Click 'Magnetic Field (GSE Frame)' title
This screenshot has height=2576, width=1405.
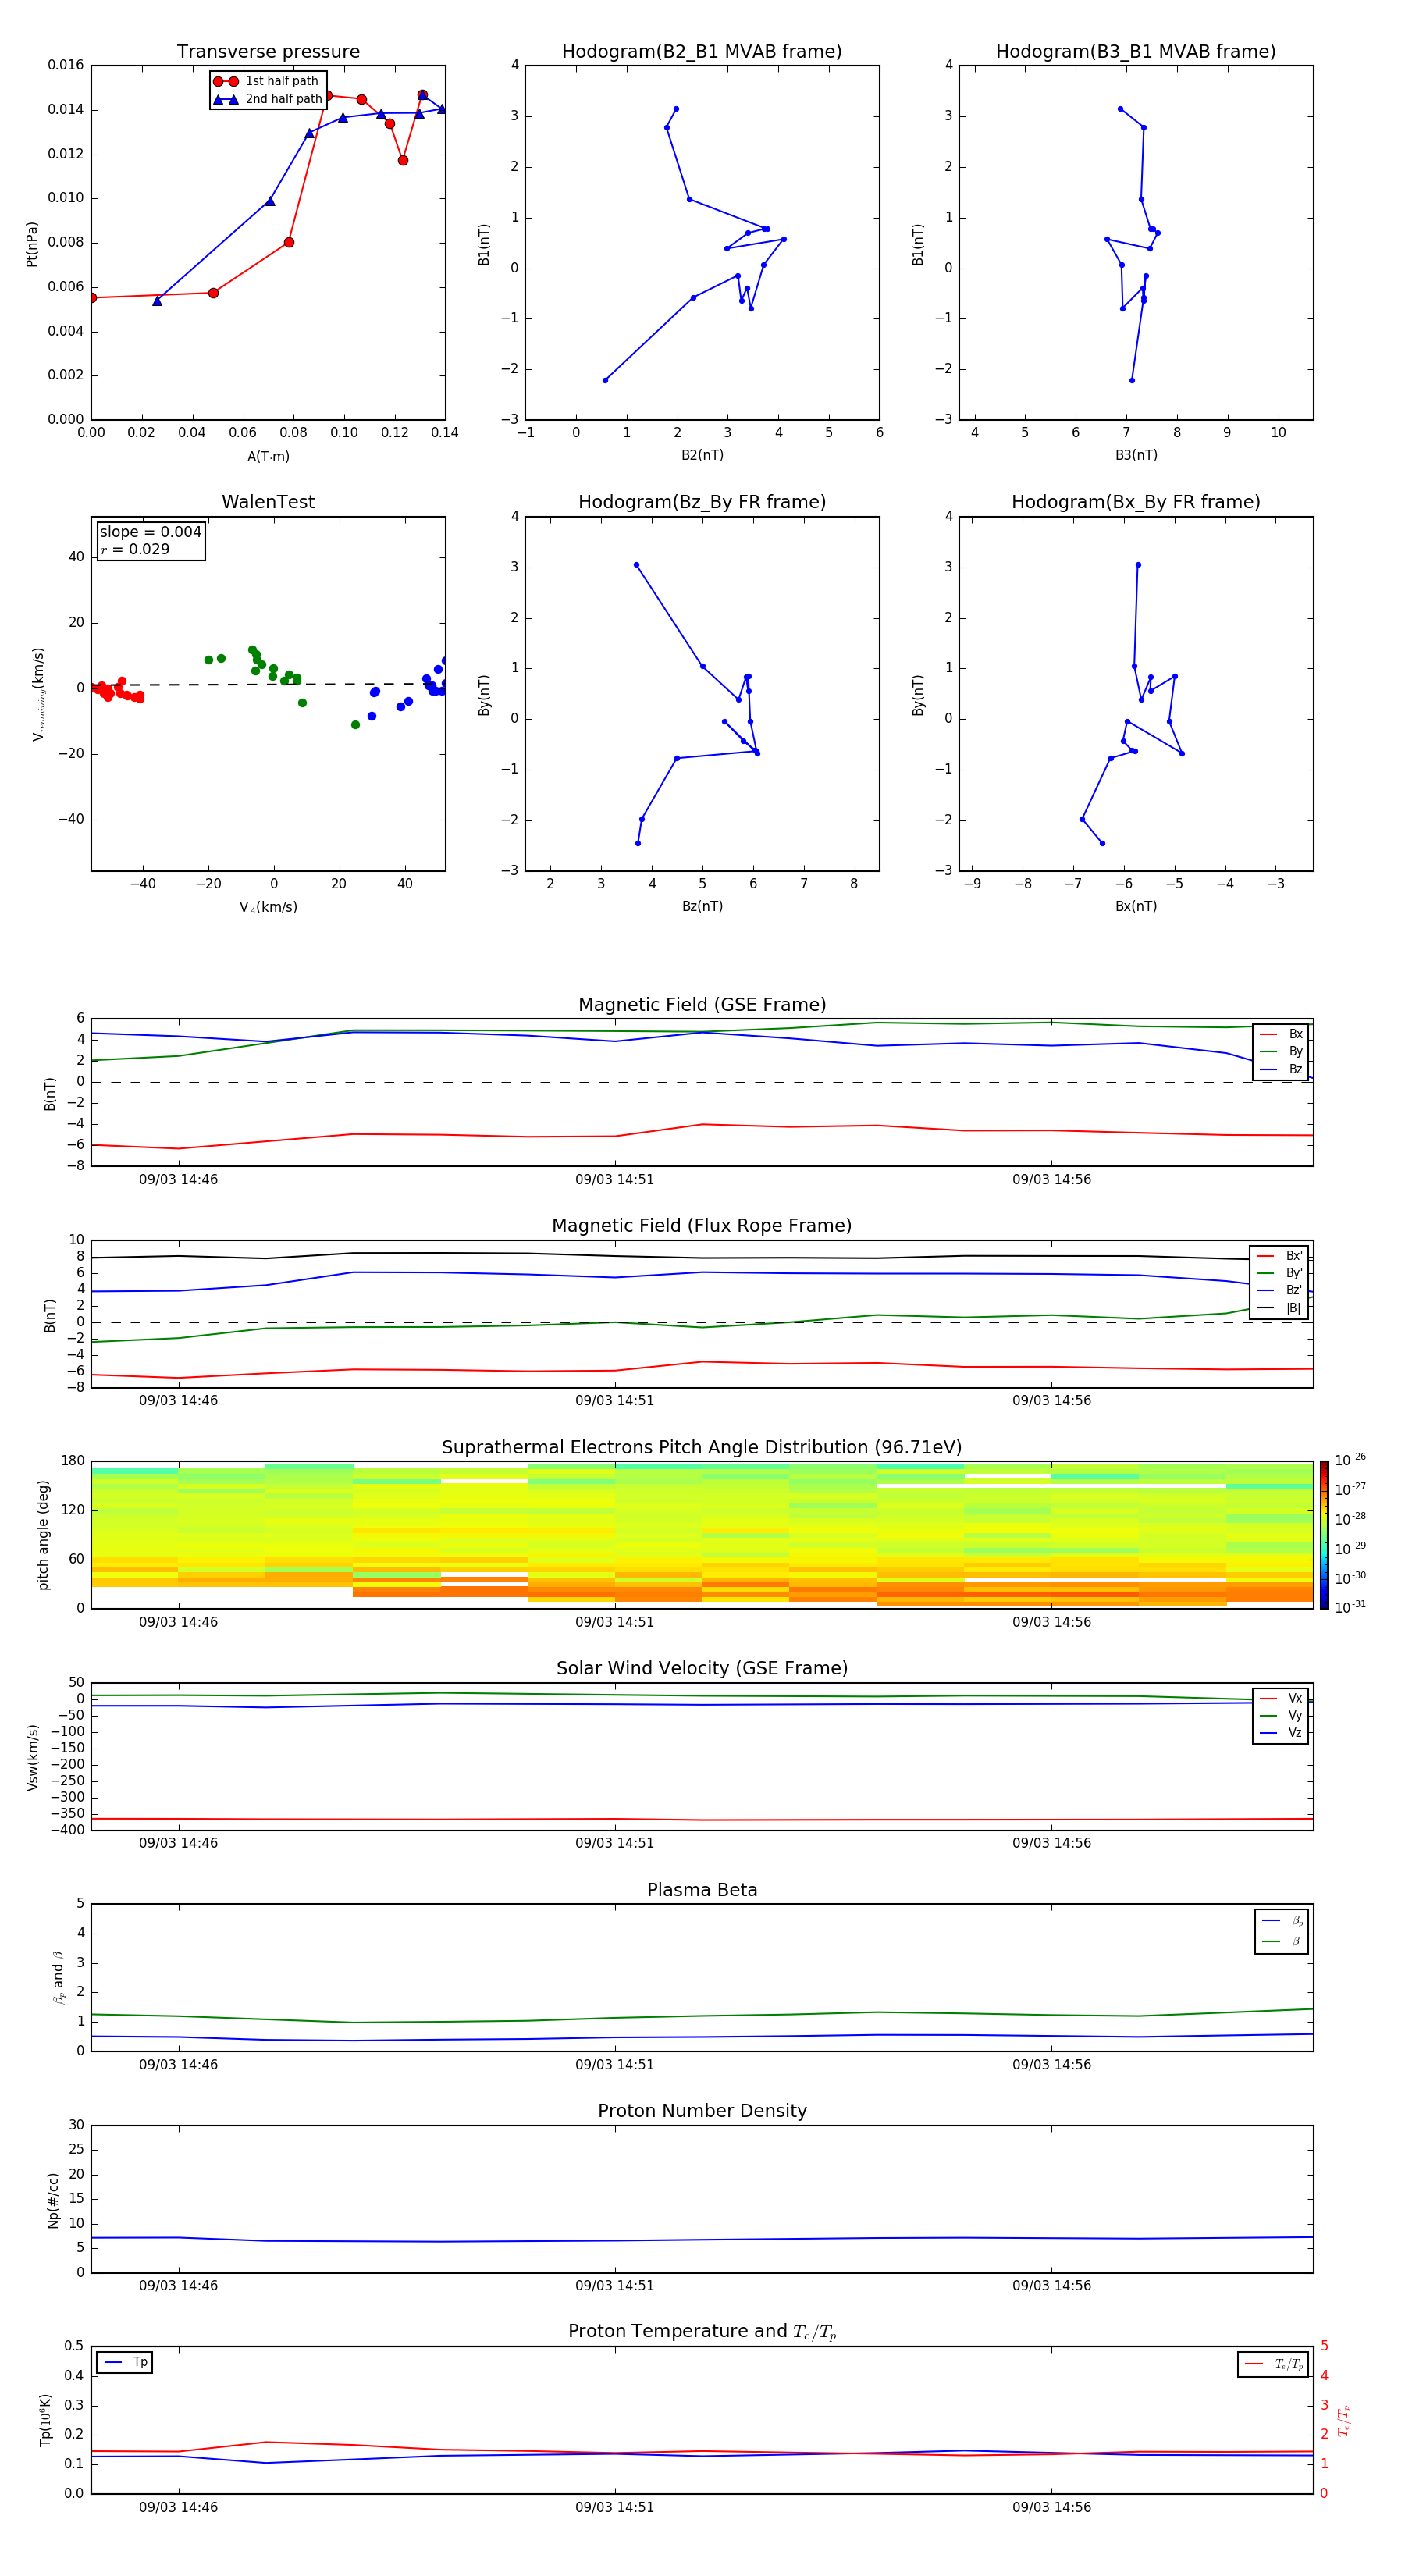tap(702, 1005)
